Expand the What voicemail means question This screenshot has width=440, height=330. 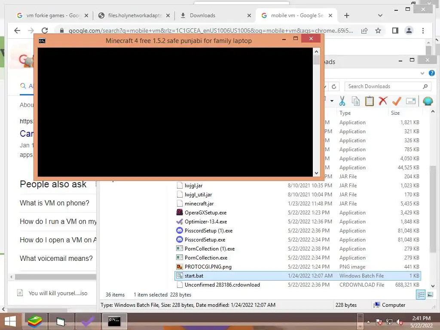click(56, 258)
